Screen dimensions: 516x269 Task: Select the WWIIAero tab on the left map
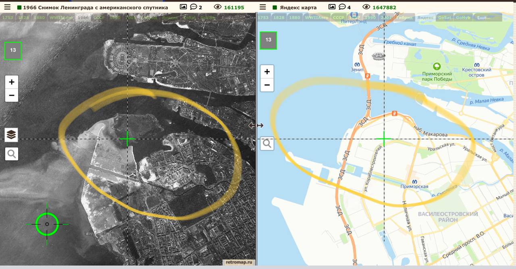click(61, 18)
